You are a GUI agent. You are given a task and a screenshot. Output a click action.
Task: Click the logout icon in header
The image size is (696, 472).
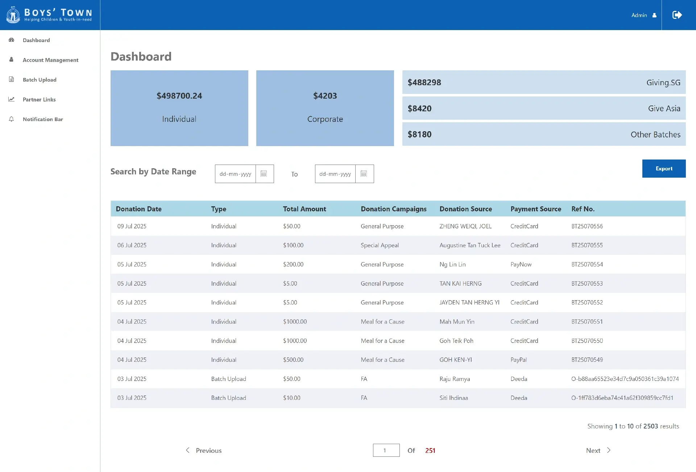pyautogui.click(x=677, y=15)
